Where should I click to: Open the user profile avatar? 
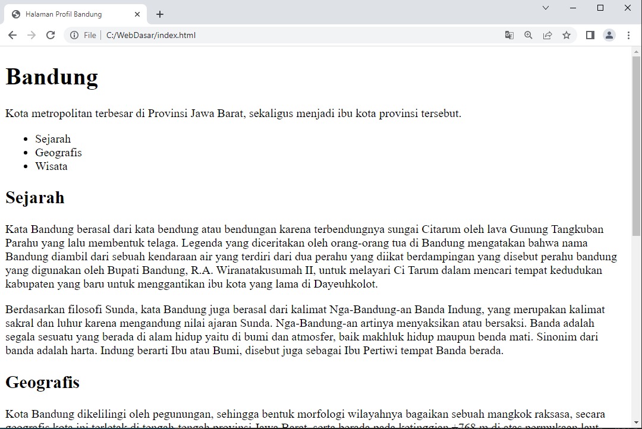coord(609,35)
